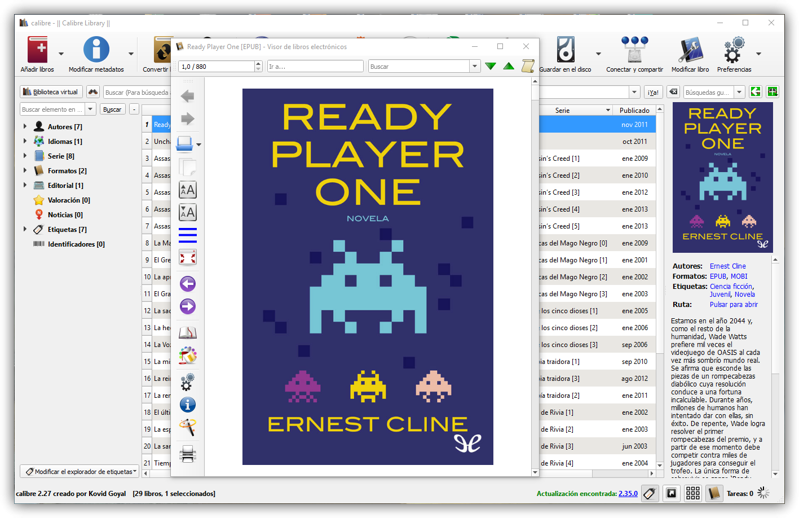799x518 pixels.
Task: Increase font size in the viewer
Action: tap(188, 190)
